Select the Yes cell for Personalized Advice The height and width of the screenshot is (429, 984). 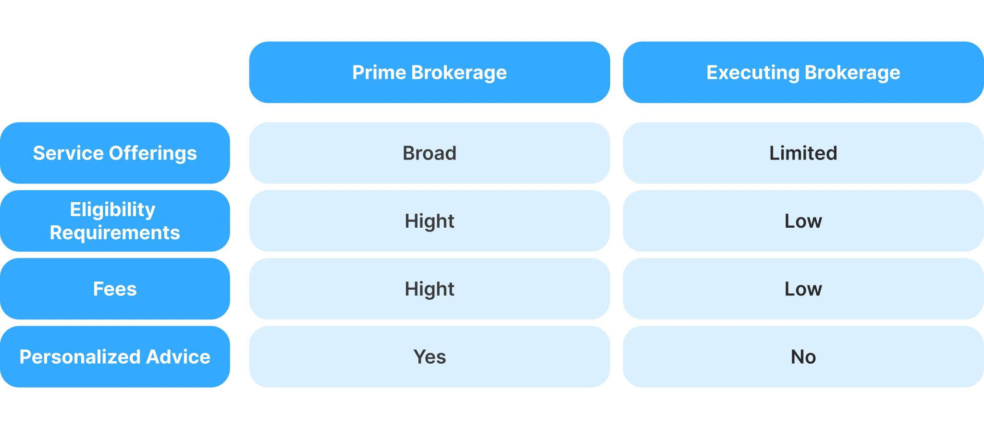pyautogui.click(x=430, y=356)
